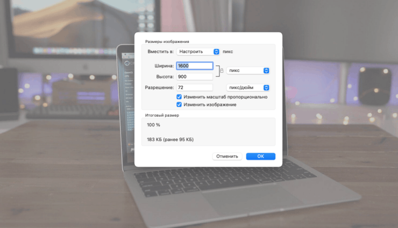
Task: Click into the Ширина field showing 1600
Action: 194,66
